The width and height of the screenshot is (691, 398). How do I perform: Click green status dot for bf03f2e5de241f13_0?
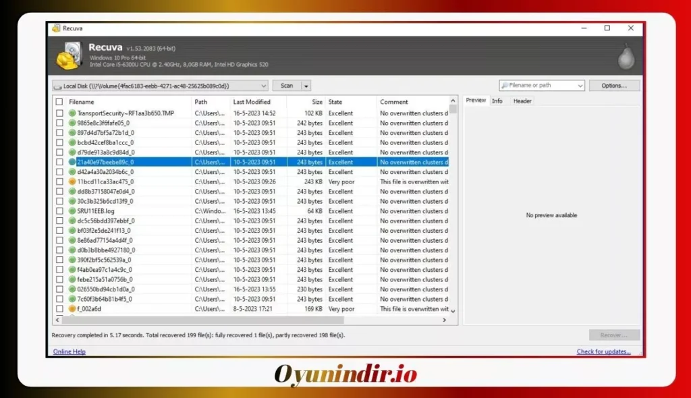(72, 231)
